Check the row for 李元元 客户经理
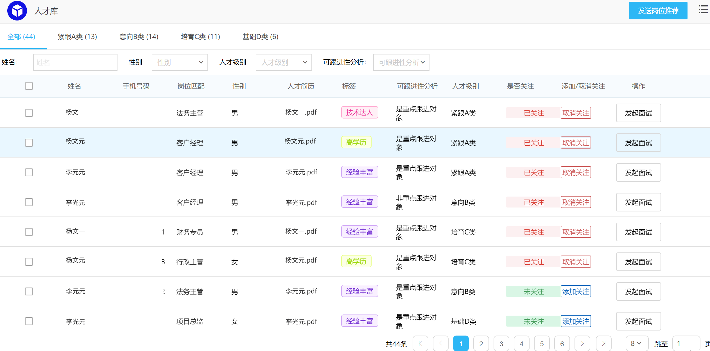This screenshot has height=351, width=710. (x=29, y=172)
